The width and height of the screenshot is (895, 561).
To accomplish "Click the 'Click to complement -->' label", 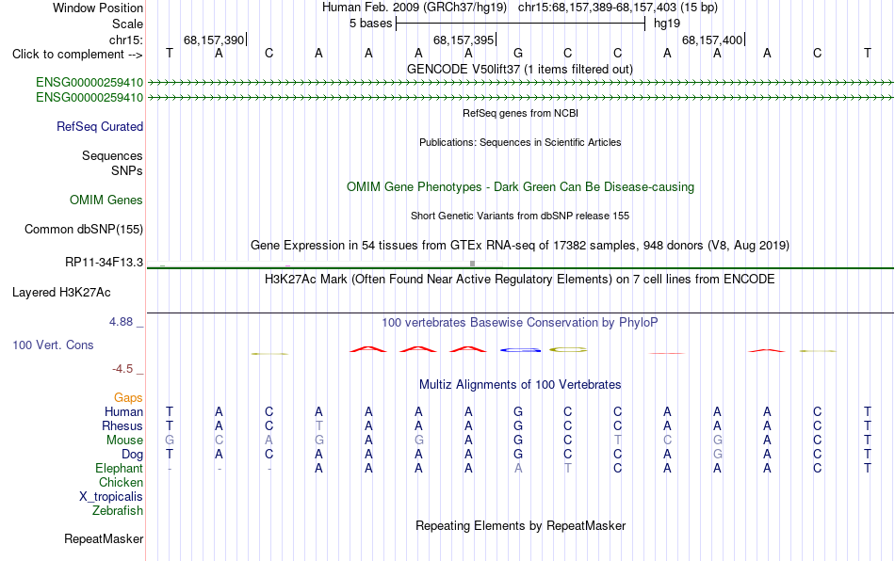I will tap(77, 55).
